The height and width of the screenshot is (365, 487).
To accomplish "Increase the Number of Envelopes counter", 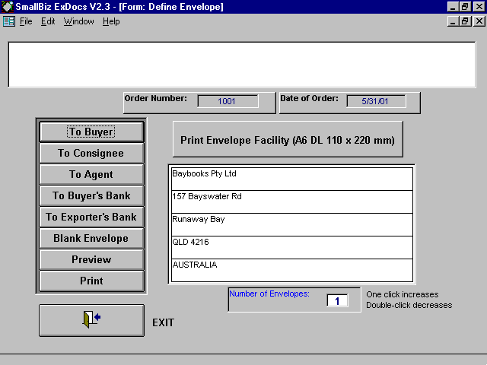I will point(337,300).
